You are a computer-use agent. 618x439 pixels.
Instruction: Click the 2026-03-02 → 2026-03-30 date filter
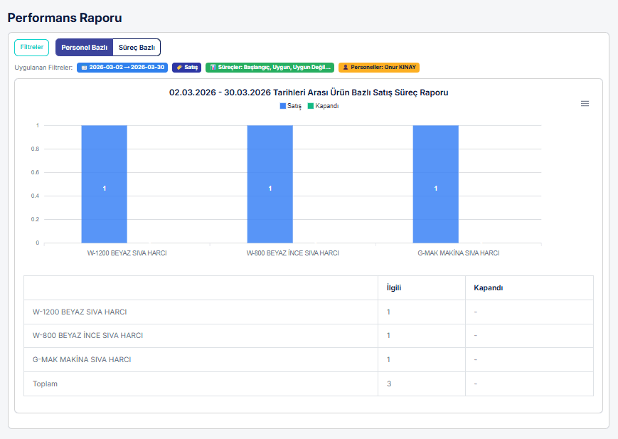(x=122, y=68)
